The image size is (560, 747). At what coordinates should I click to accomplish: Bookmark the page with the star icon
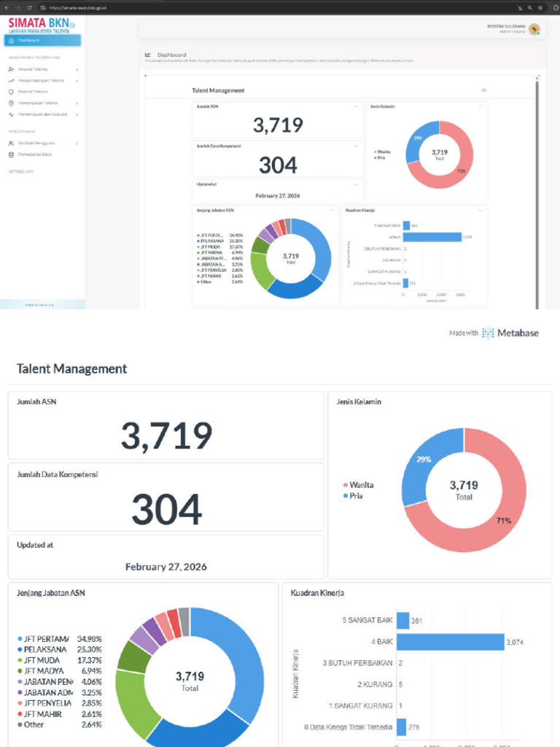point(540,7)
